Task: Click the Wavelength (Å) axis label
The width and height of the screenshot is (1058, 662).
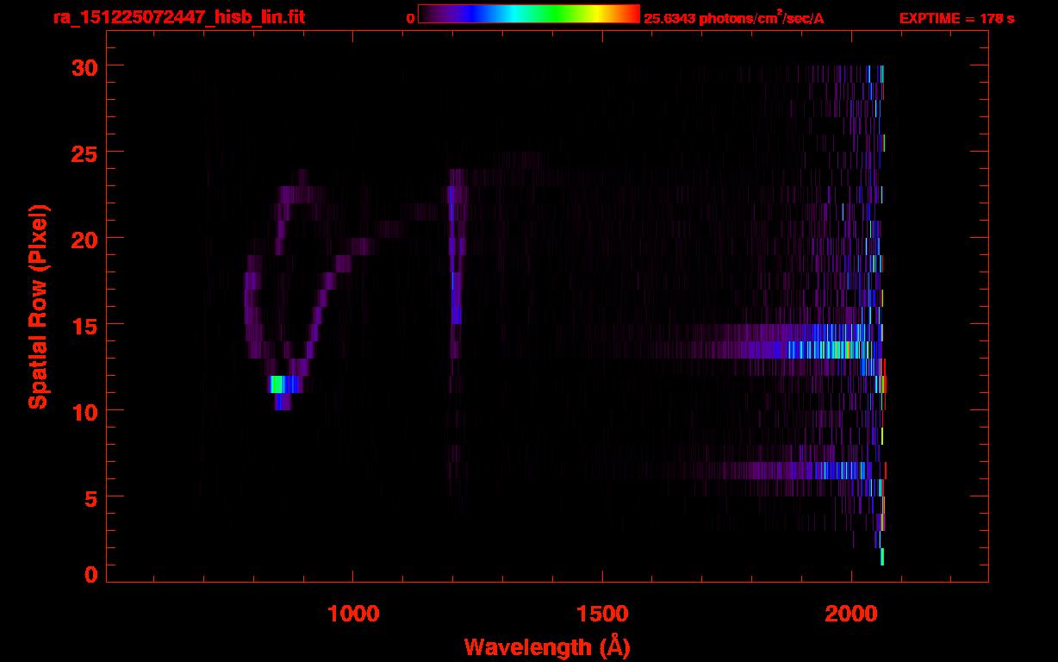Action: tap(547, 646)
